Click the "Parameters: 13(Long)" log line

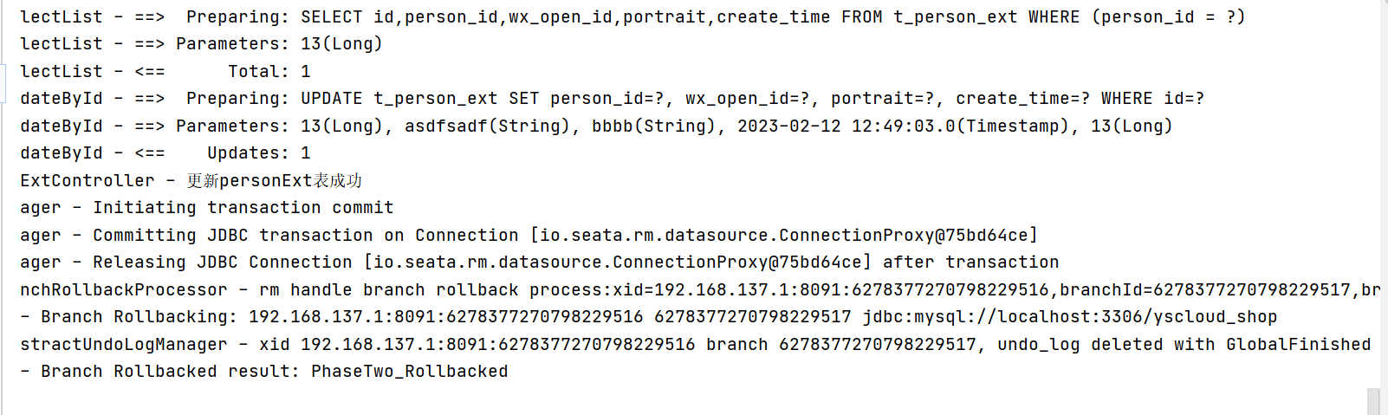coord(279,44)
